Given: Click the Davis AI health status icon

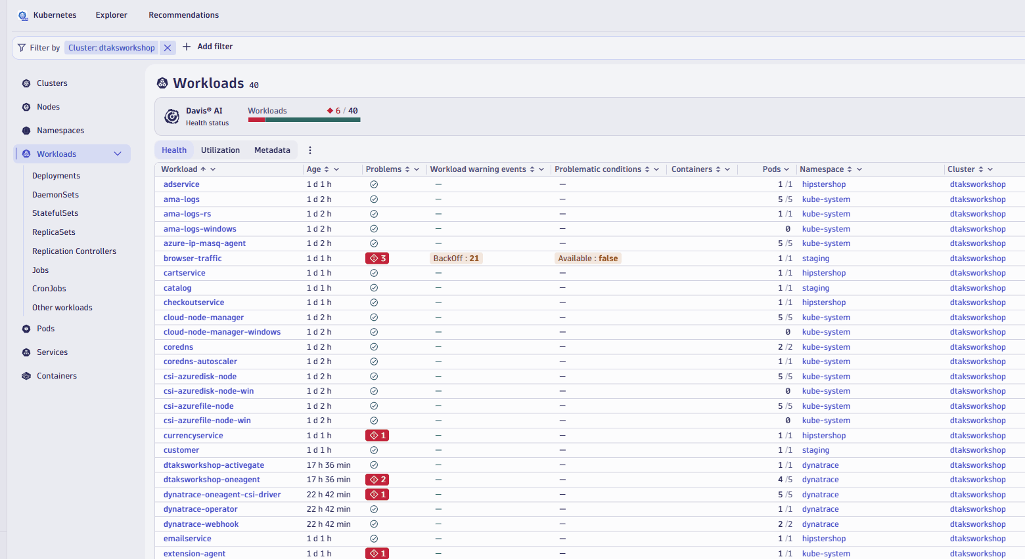Looking at the screenshot, I should [x=171, y=117].
